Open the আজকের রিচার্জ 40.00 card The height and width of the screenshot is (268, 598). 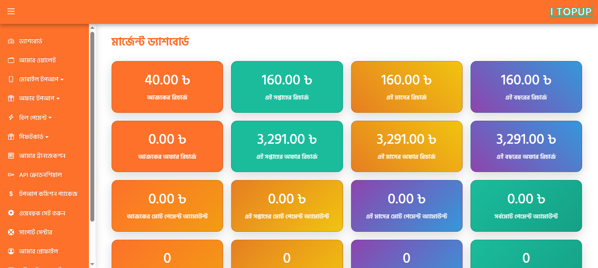click(167, 87)
